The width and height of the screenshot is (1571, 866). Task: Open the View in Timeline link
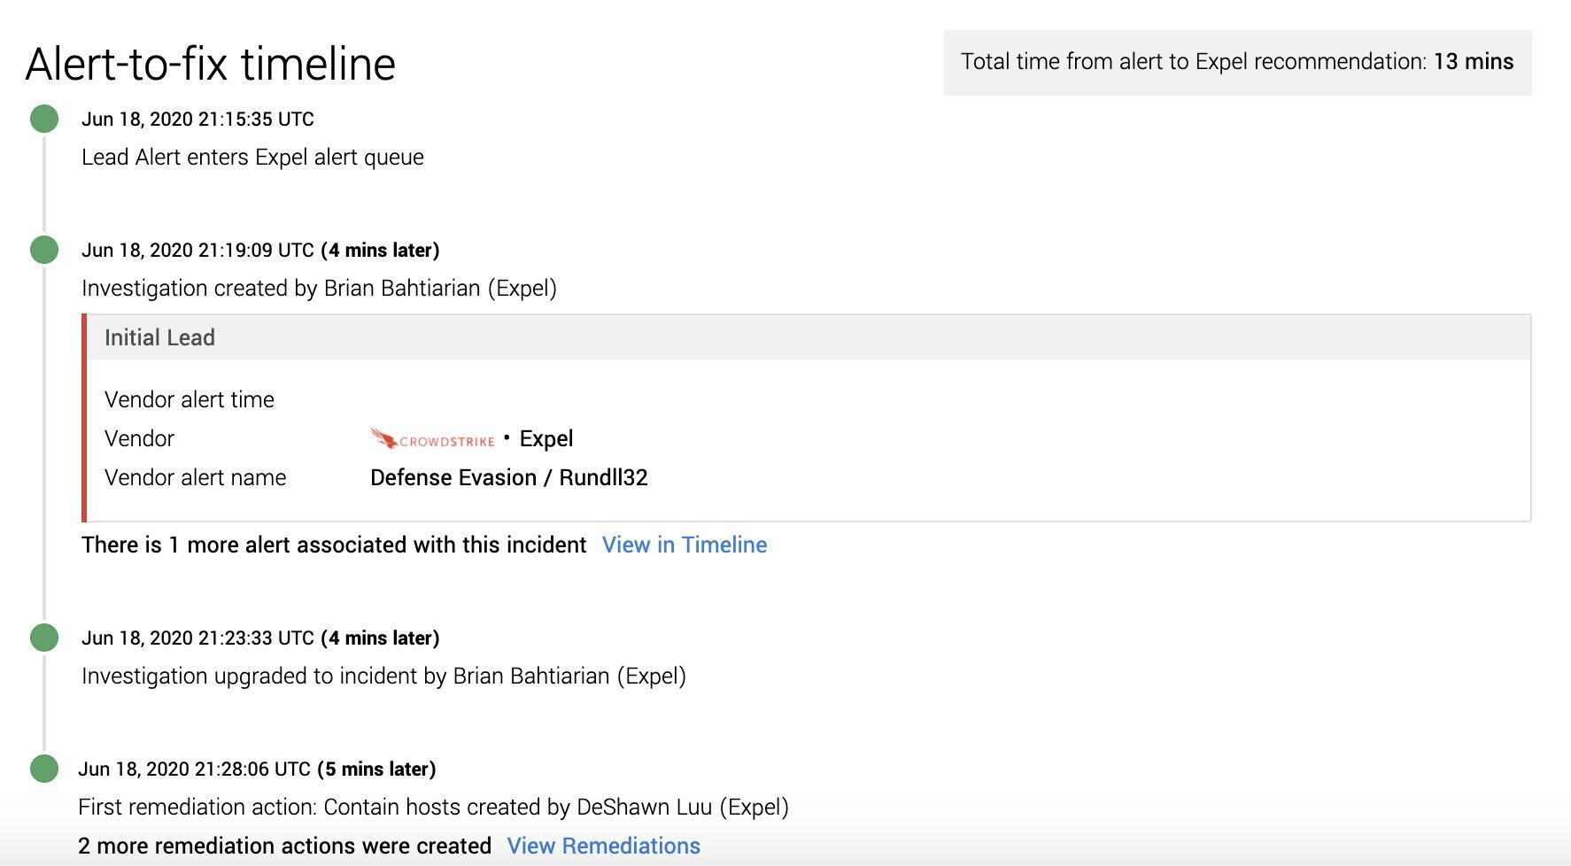685,545
